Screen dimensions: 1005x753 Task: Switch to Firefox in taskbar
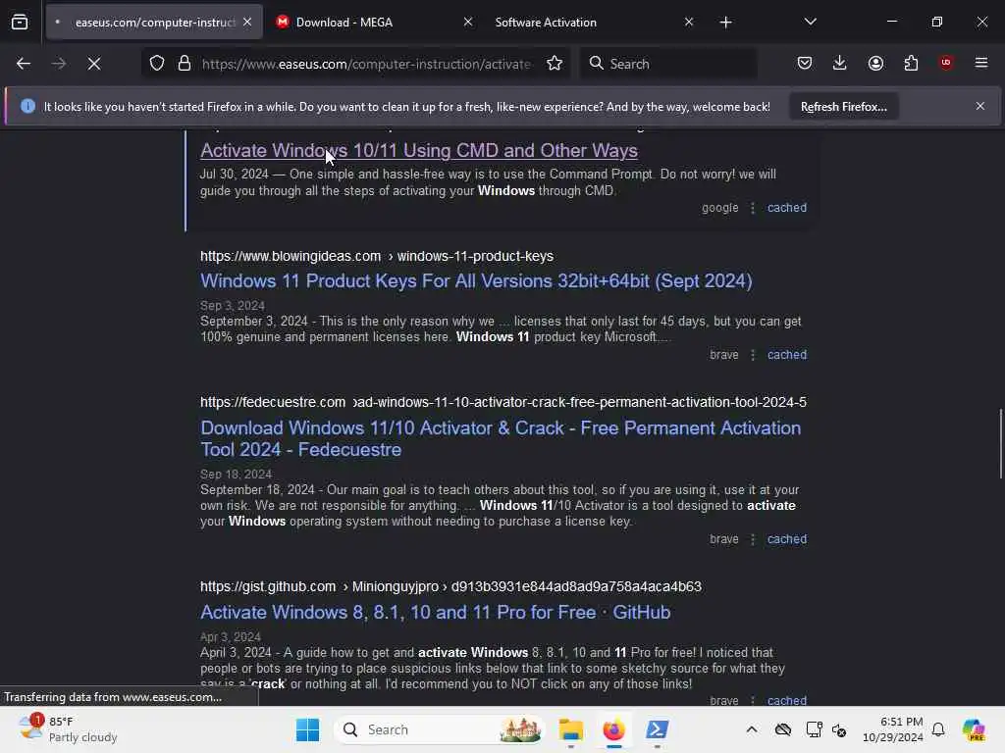[x=614, y=729]
